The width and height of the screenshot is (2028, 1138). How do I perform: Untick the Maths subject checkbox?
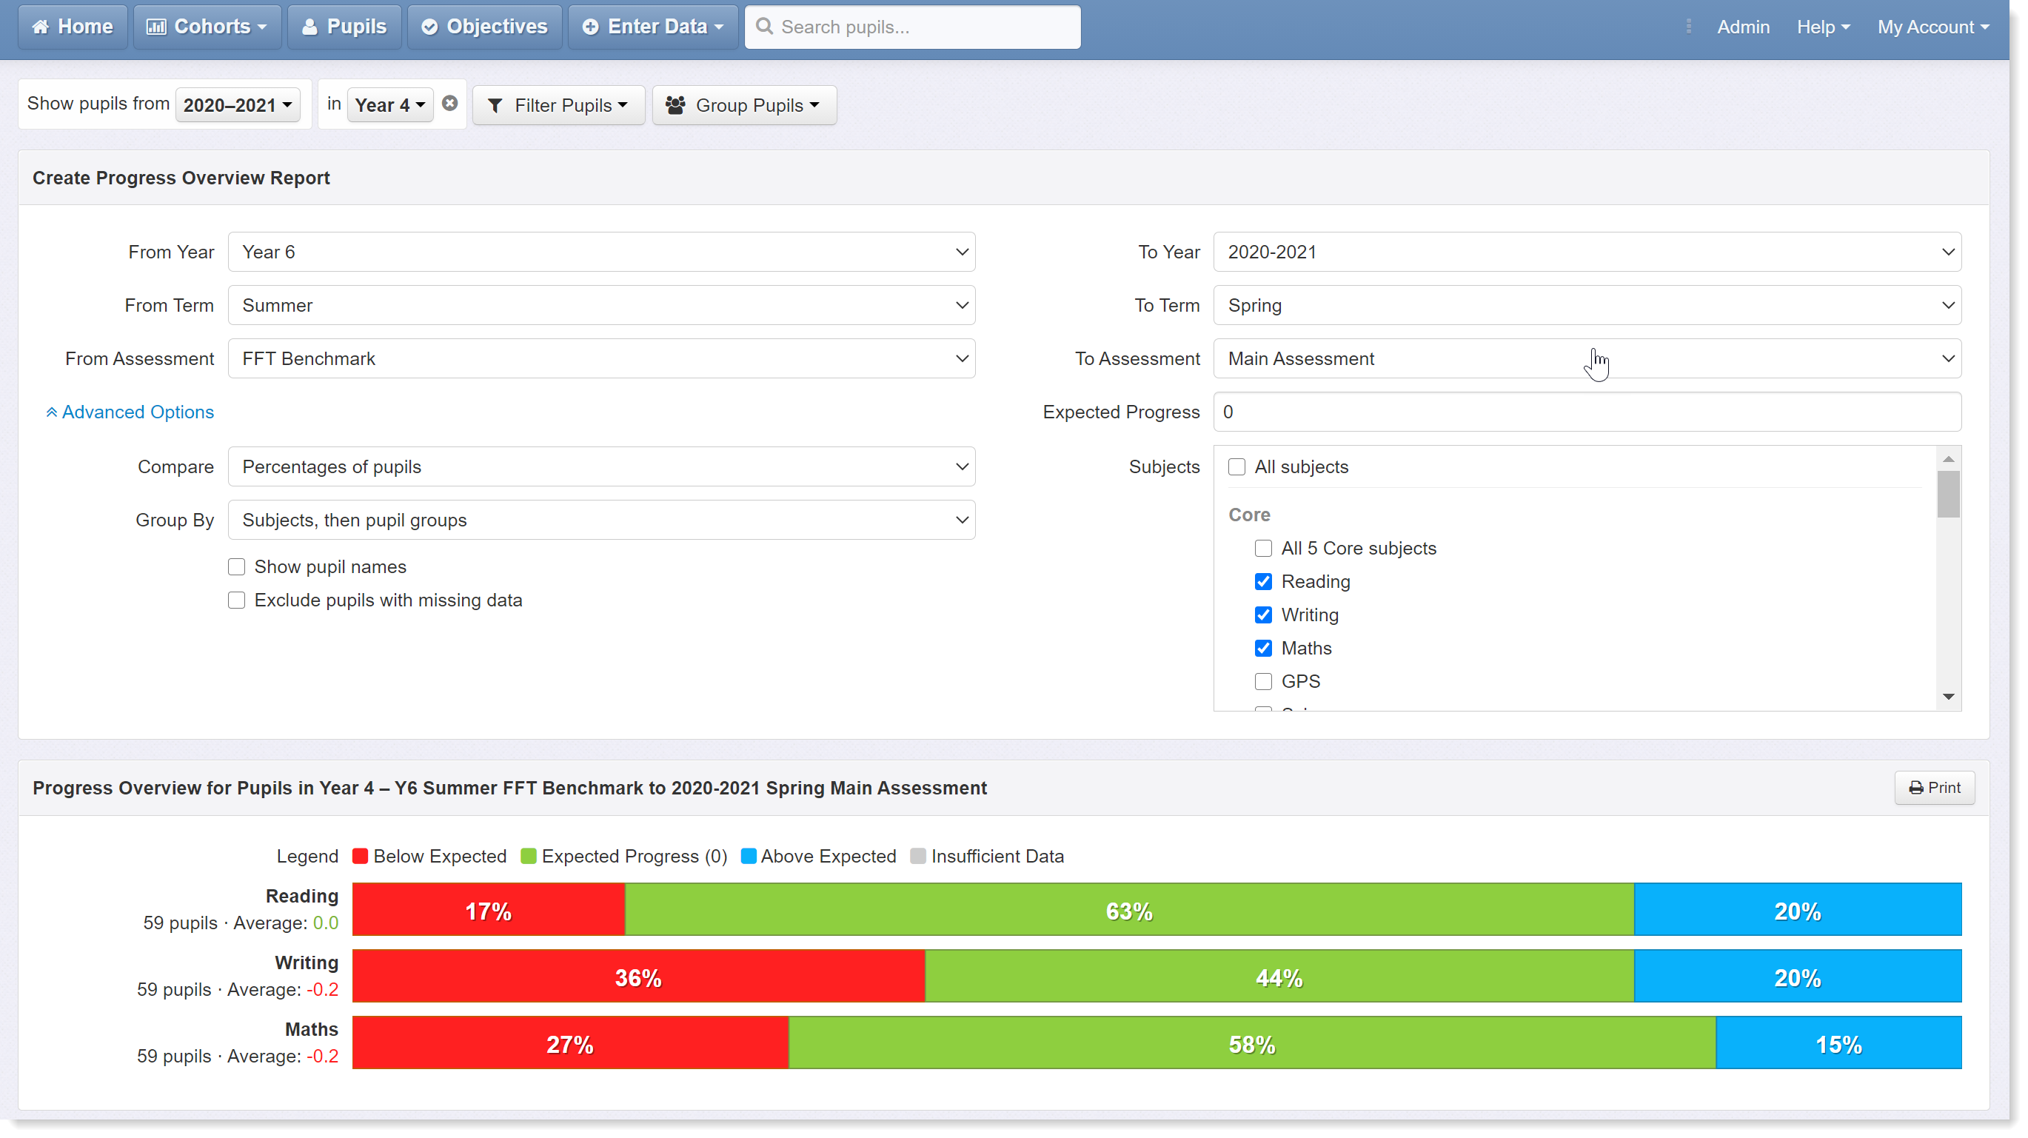1262,648
